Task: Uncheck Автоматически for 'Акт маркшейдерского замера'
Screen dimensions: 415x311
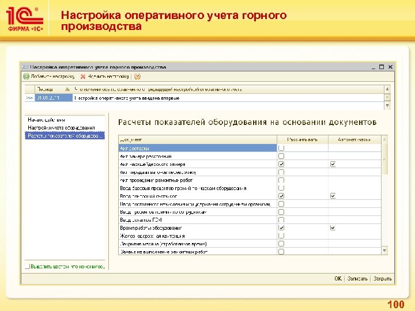Action: point(333,164)
